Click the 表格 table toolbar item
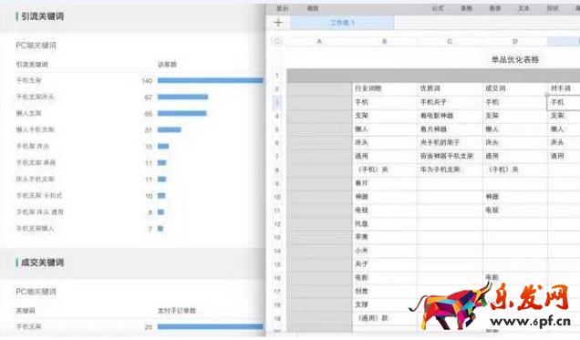Viewport: 580px width, 340px height. [x=466, y=8]
